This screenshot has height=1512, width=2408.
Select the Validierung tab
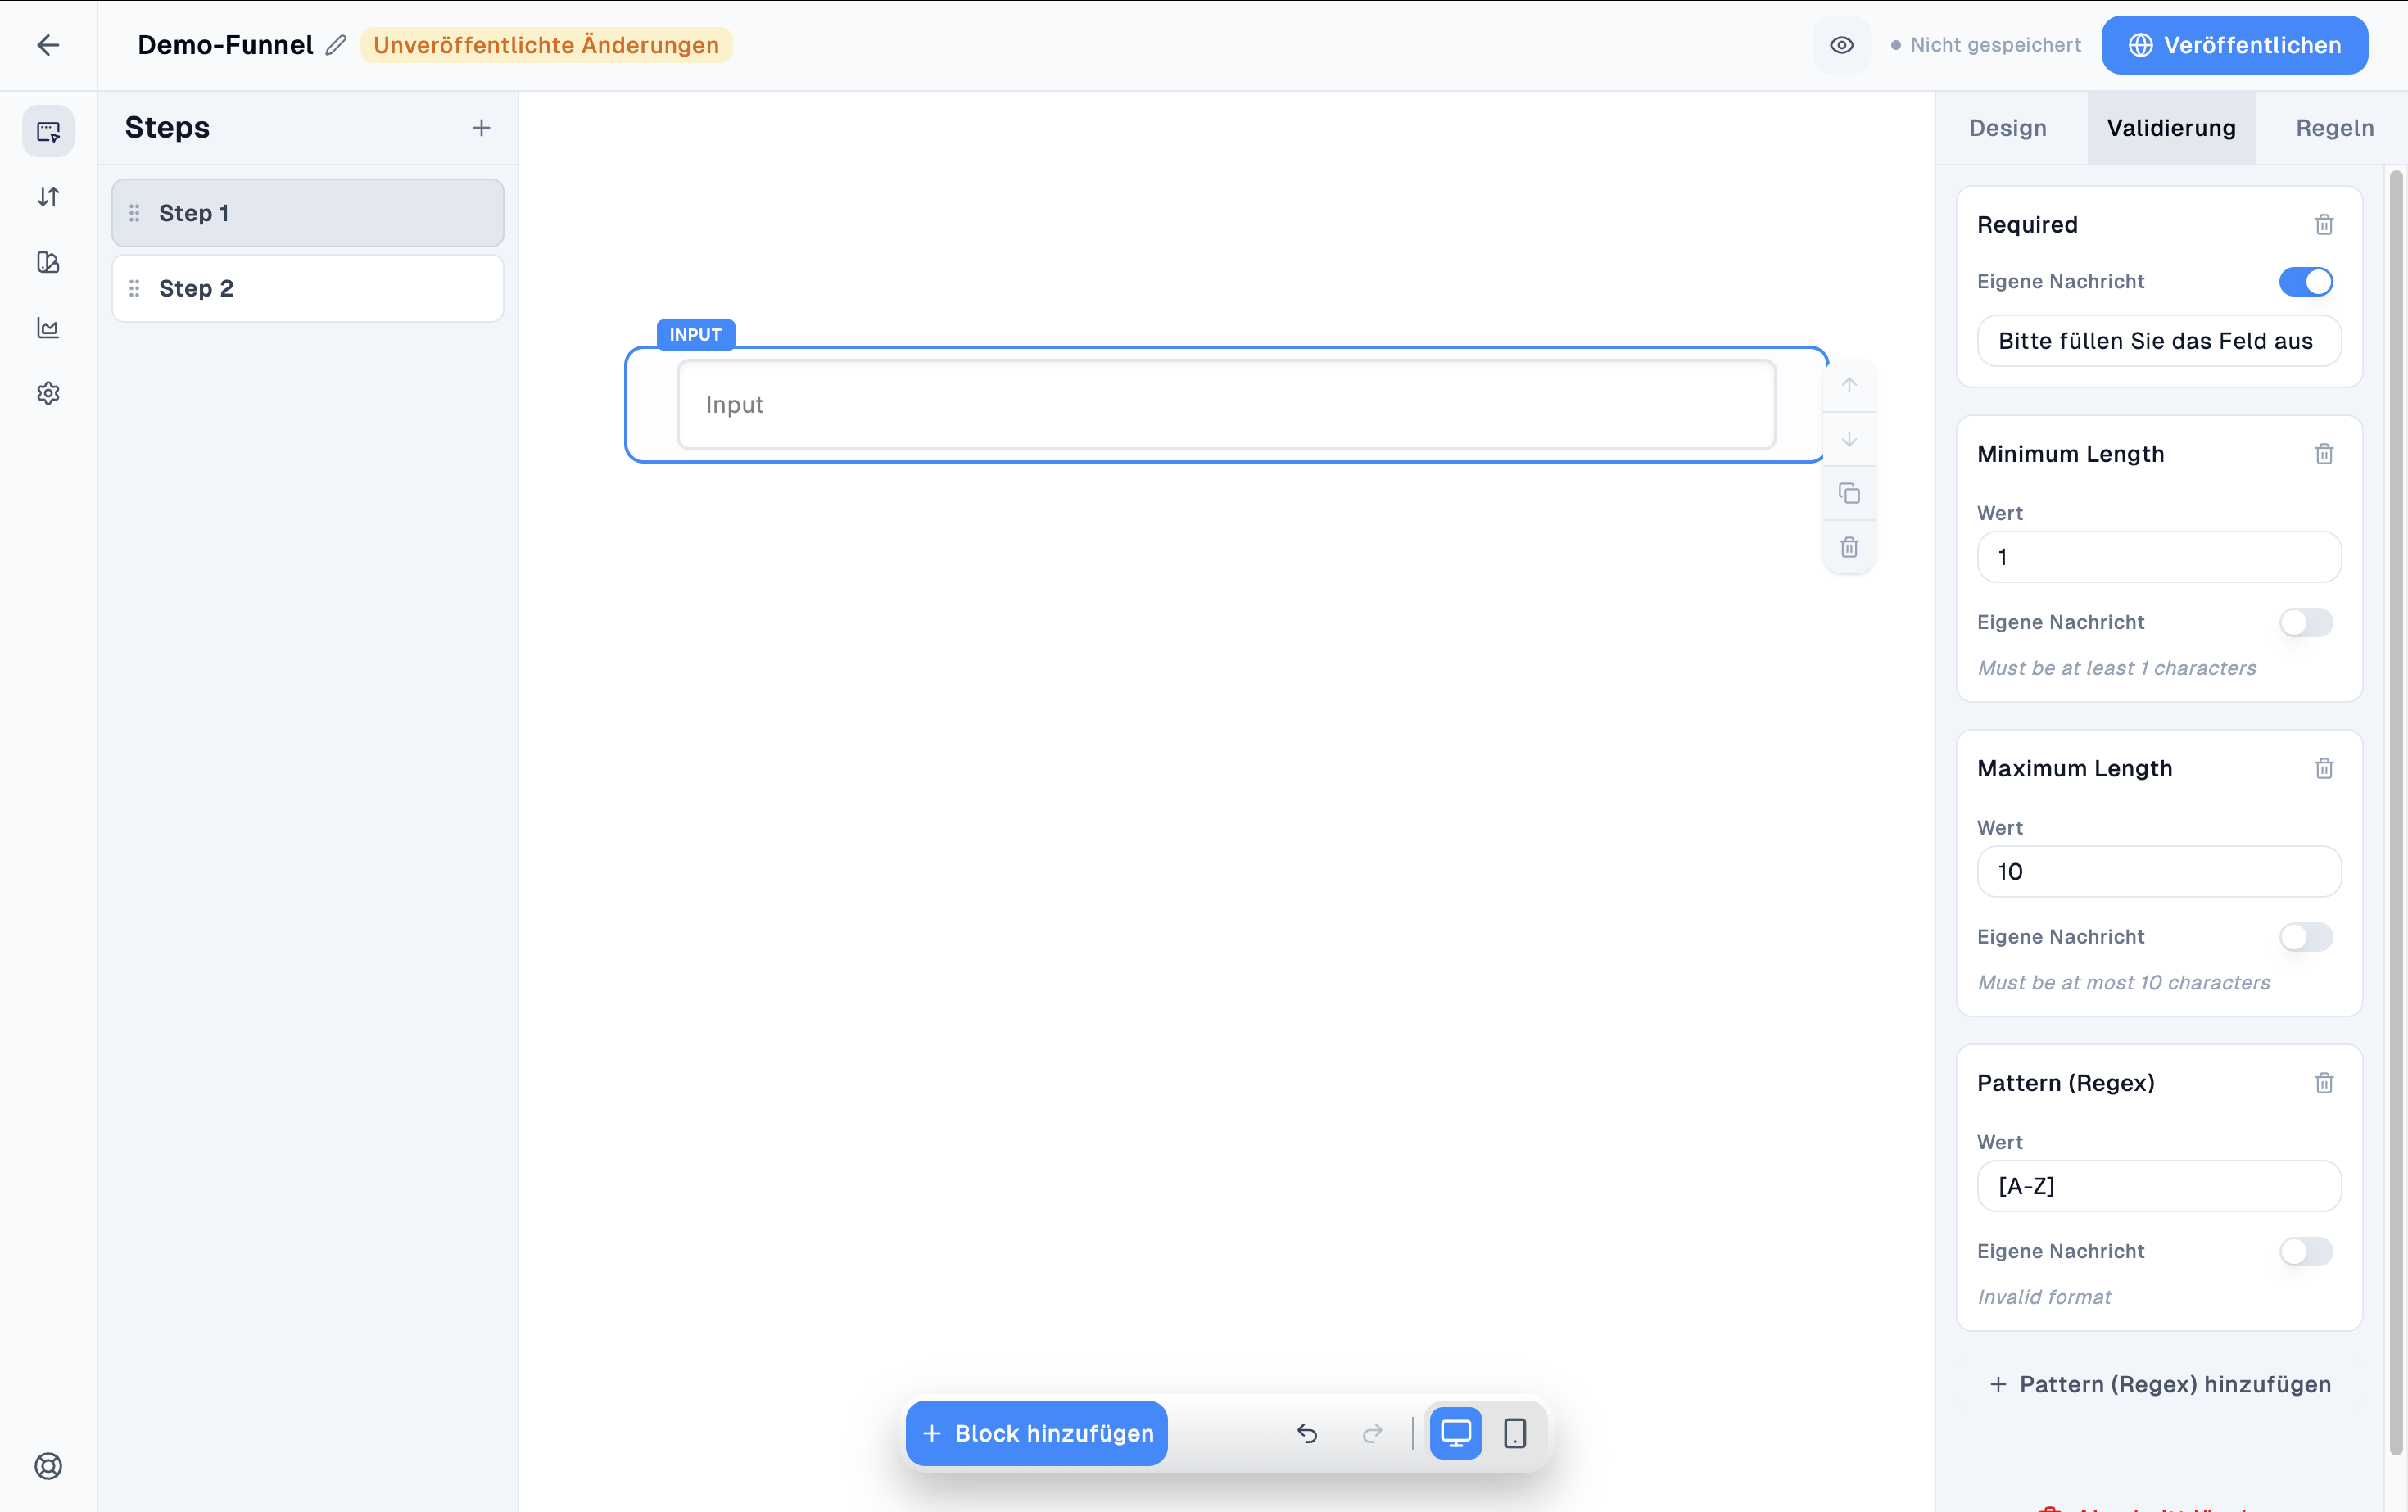click(2171, 128)
